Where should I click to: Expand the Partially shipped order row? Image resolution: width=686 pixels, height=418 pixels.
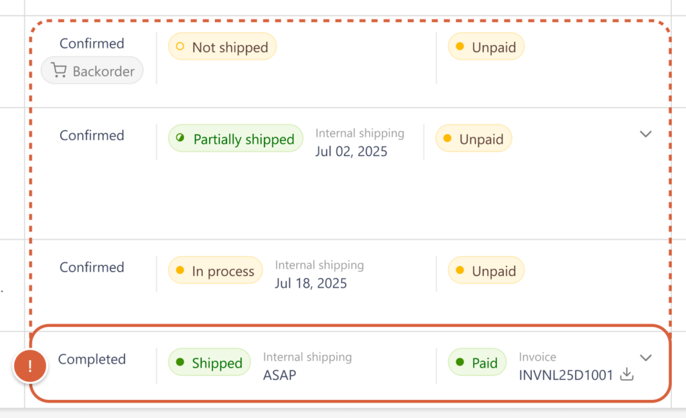[646, 134]
